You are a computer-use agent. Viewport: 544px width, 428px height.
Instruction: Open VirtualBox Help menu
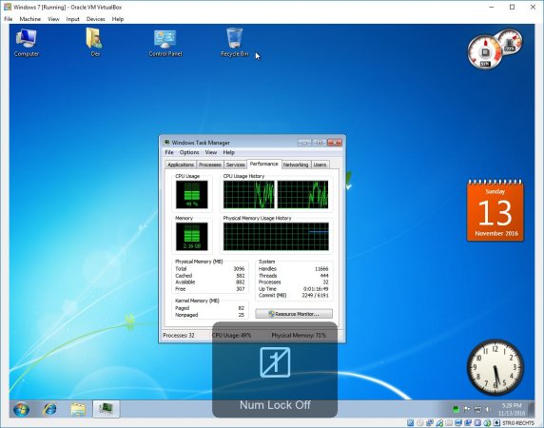click(118, 19)
